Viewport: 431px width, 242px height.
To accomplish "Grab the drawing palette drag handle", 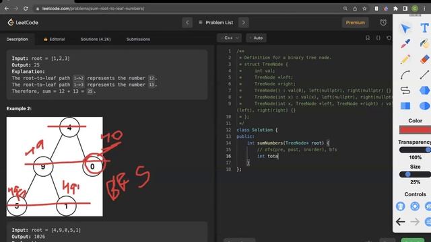I will [x=415, y=15].
